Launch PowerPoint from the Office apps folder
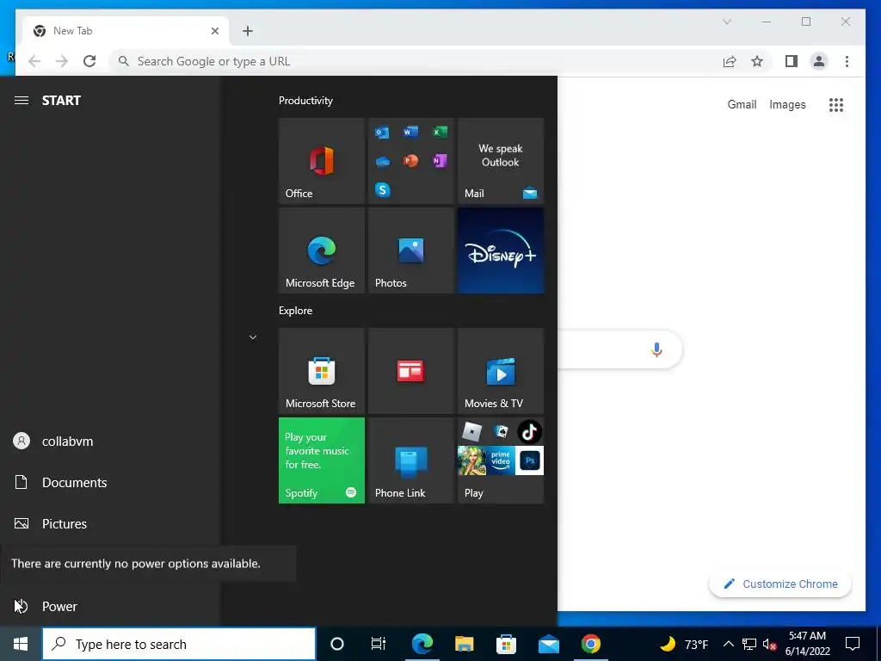This screenshot has height=661, width=881. tap(410, 161)
